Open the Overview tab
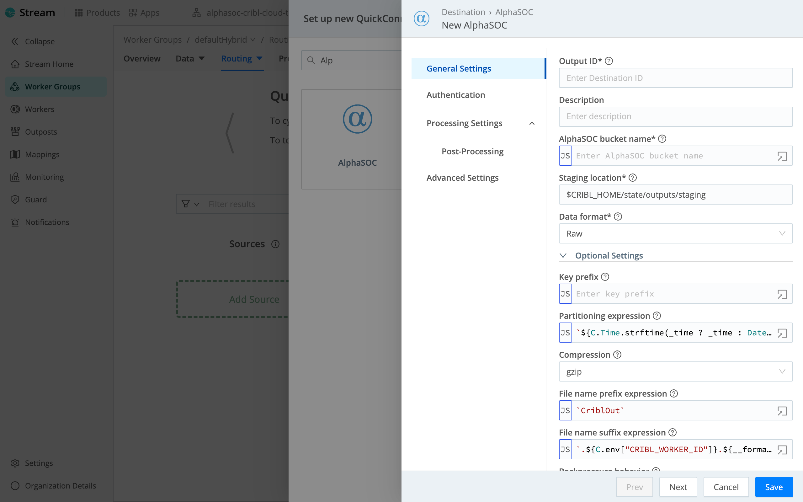 pos(142,58)
